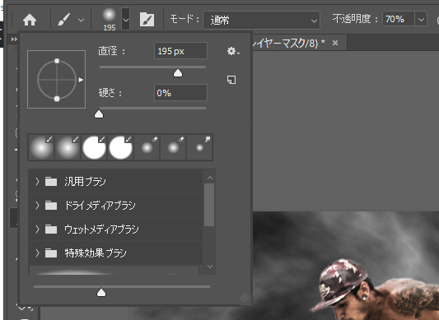Image resolution: width=439 pixels, height=320 pixels.
Task: Select the Brush tool preset icon
Action: click(x=64, y=20)
